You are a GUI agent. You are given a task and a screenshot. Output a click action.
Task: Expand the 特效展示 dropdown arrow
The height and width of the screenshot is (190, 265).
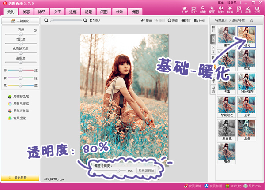pyautogui.click(x=252, y=21)
